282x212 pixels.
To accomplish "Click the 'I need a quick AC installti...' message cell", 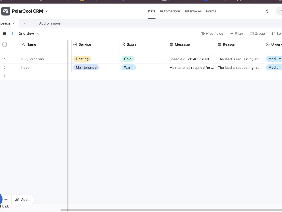I will 192,59.
